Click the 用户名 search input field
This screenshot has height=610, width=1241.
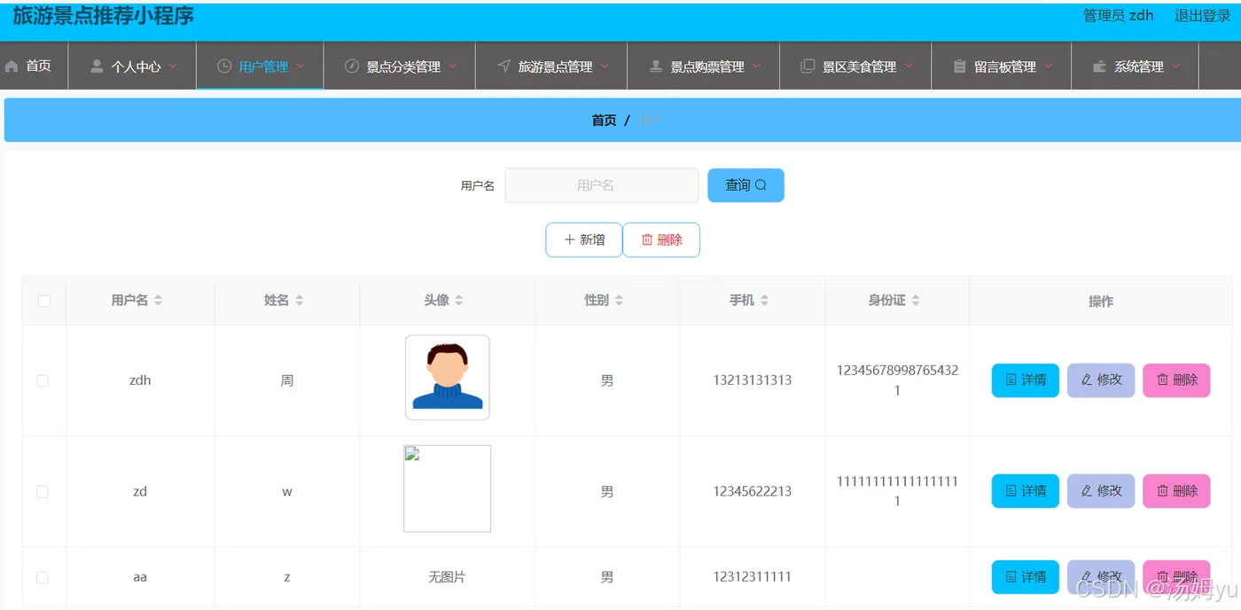click(602, 185)
